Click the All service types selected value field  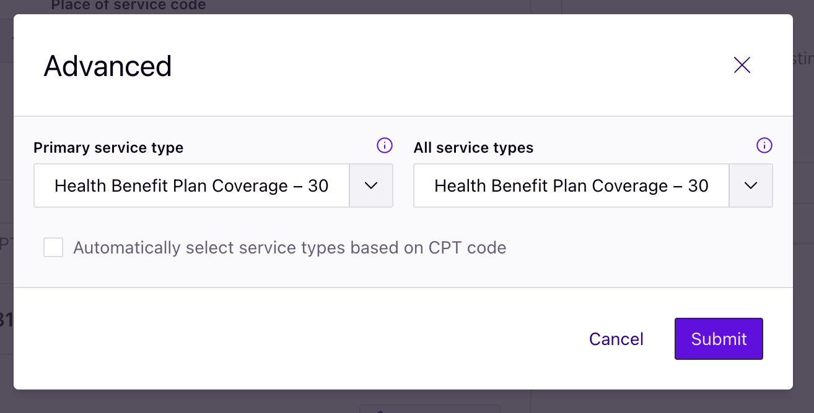[572, 185]
